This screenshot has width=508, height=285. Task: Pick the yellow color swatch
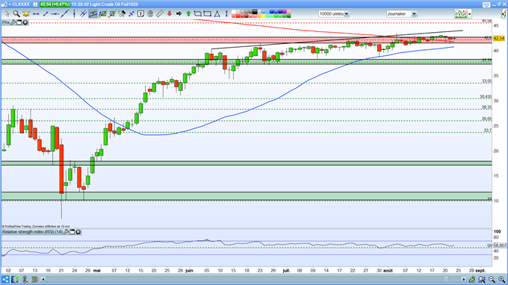(x=263, y=16)
